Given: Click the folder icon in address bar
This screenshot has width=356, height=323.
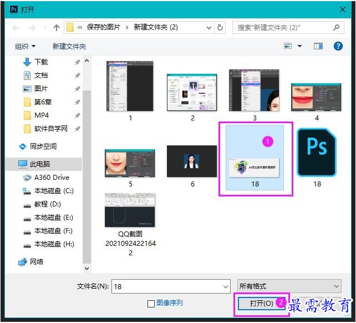Looking at the screenshot, I should [70, 28].
